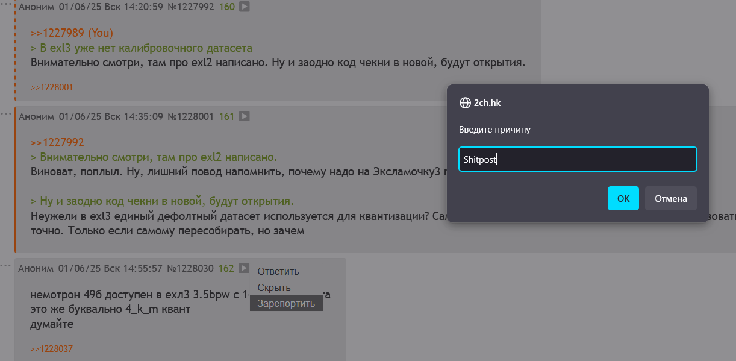
Task: Click greentext '> Внимательно смотри, там про exl2 написано.'
Action: [154, 157]
